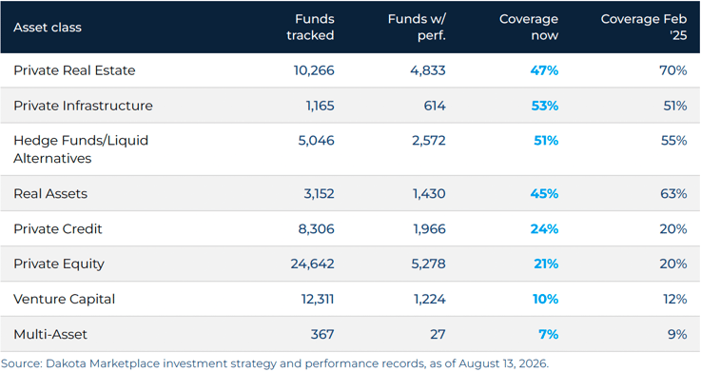Click the funds with performance value 4,833
Screen dimensions: 701x372
pos(428,70)
